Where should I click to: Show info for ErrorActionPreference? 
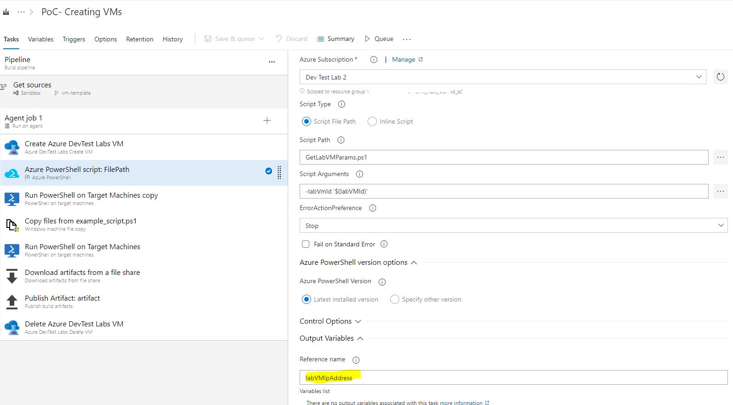373,208
